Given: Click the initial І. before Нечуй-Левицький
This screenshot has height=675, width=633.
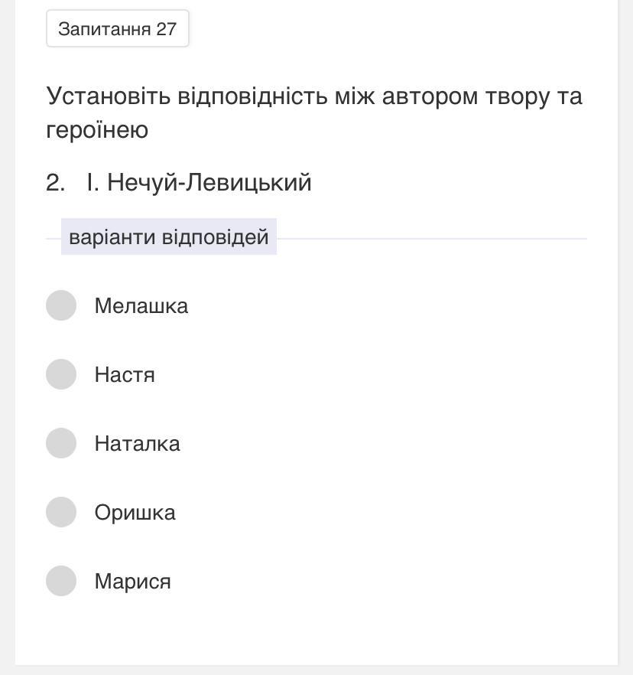Looking at the screenshot, I should (x=93, y=183).
